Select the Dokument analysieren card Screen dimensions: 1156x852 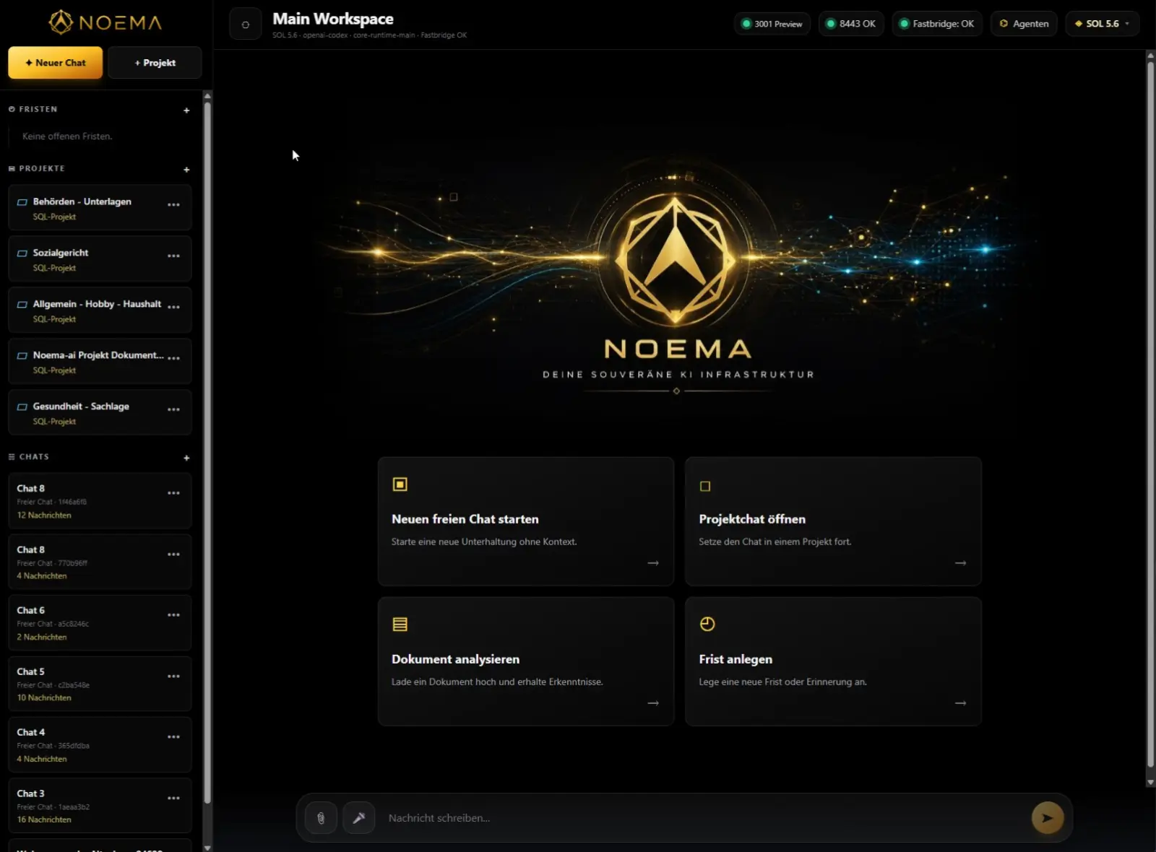526,661
